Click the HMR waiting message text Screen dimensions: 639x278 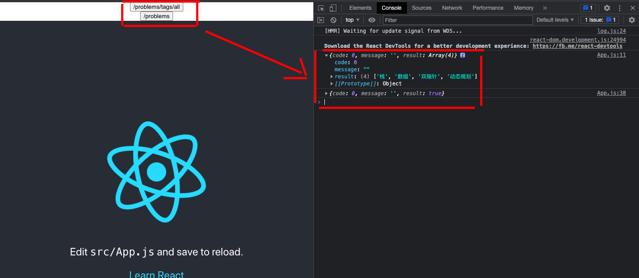tap(393, 31)
